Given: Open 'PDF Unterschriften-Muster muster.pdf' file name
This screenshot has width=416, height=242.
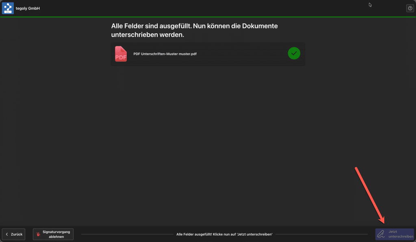Looking at the screenshot, I should (x=165, y=54).
